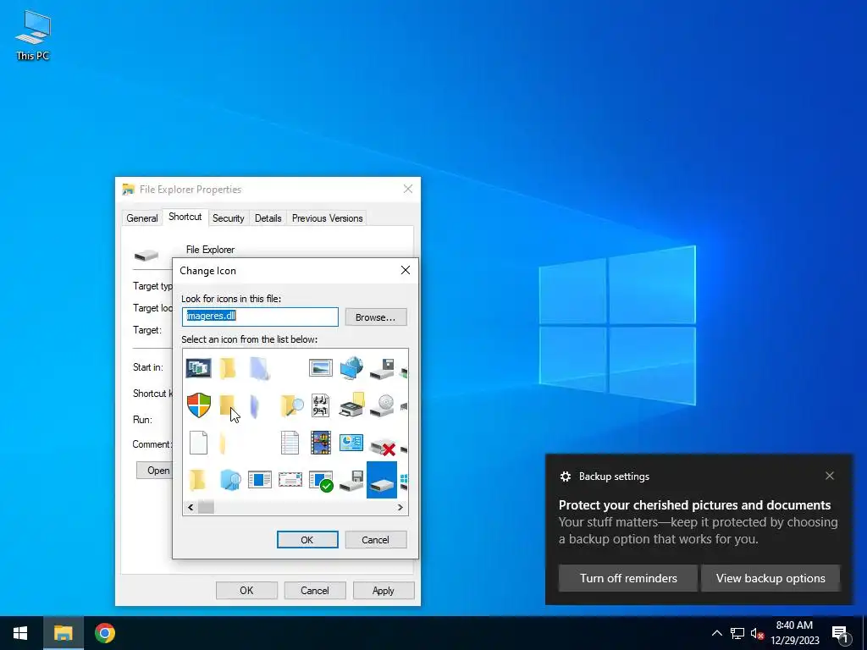Viewport: 867px width, 650px height.
Task: Go to the Previous Versions tab
Action: (x=328, y=218)
